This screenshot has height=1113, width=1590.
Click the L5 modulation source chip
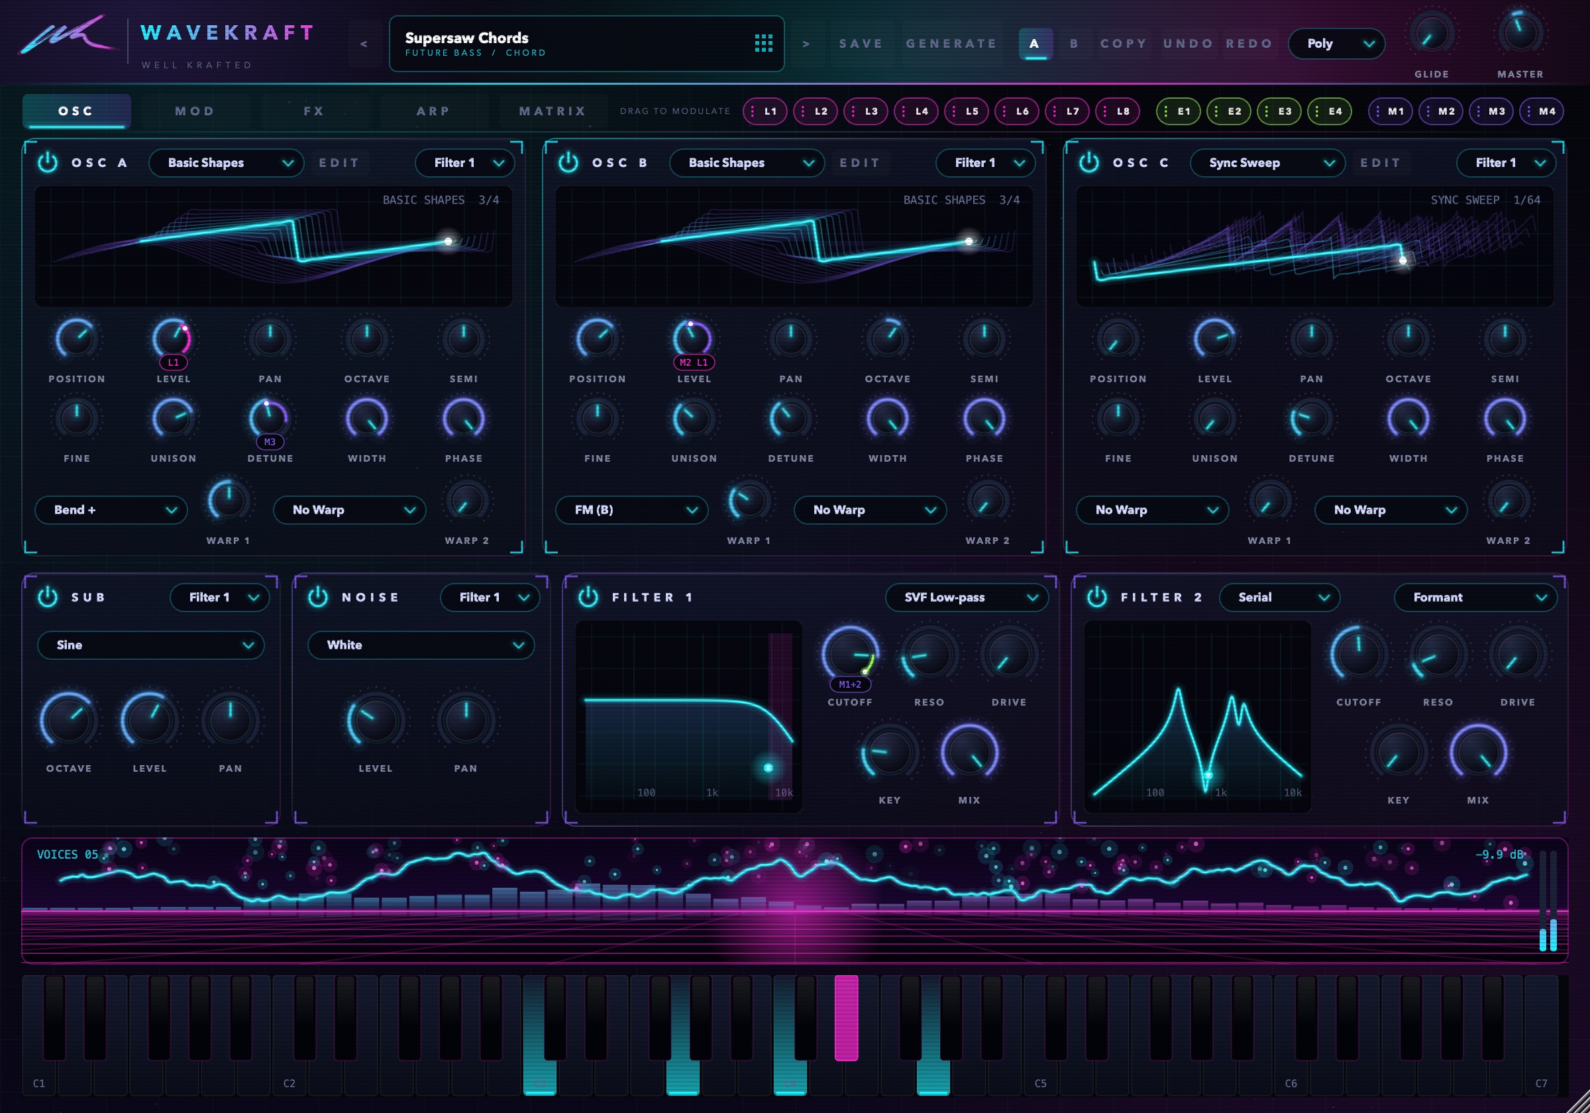click(966, 111)
